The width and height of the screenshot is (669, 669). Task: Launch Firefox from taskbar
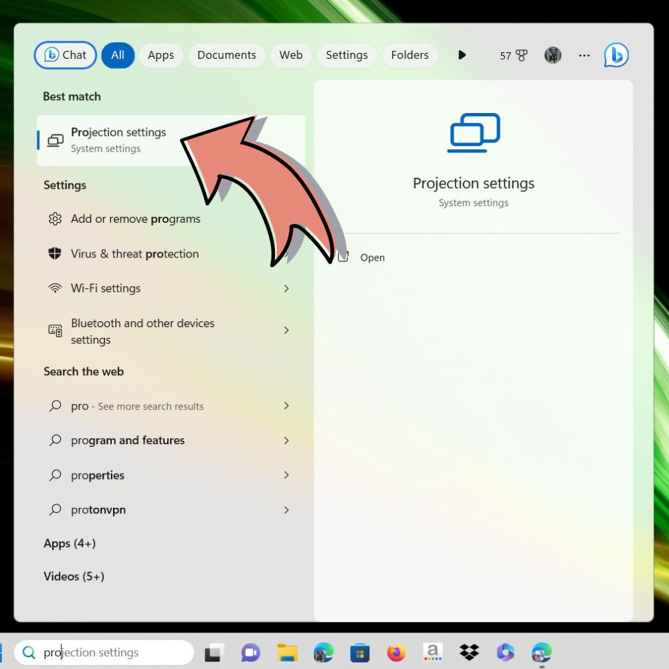click(x=396, y=652)
